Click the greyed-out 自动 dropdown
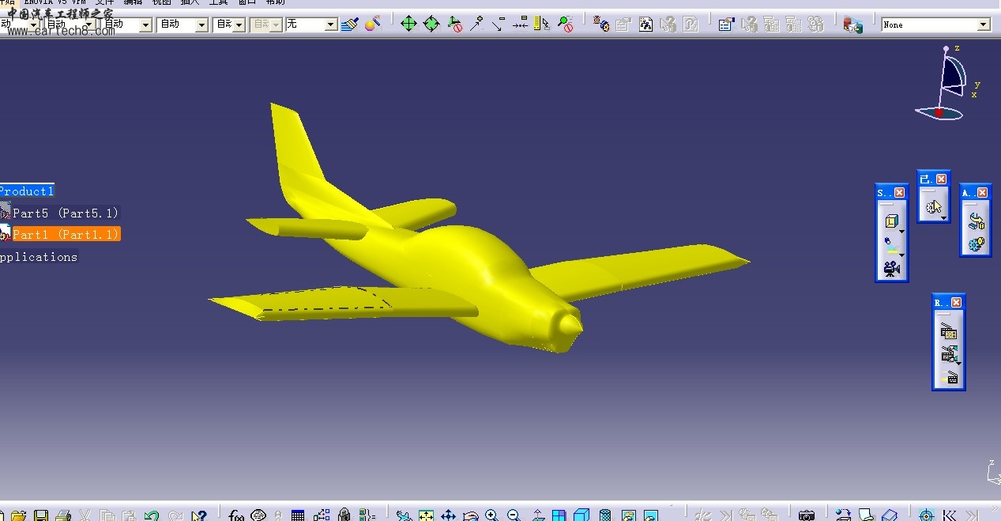The width and height of the screenshot is (1001, 521). point(266,25)
